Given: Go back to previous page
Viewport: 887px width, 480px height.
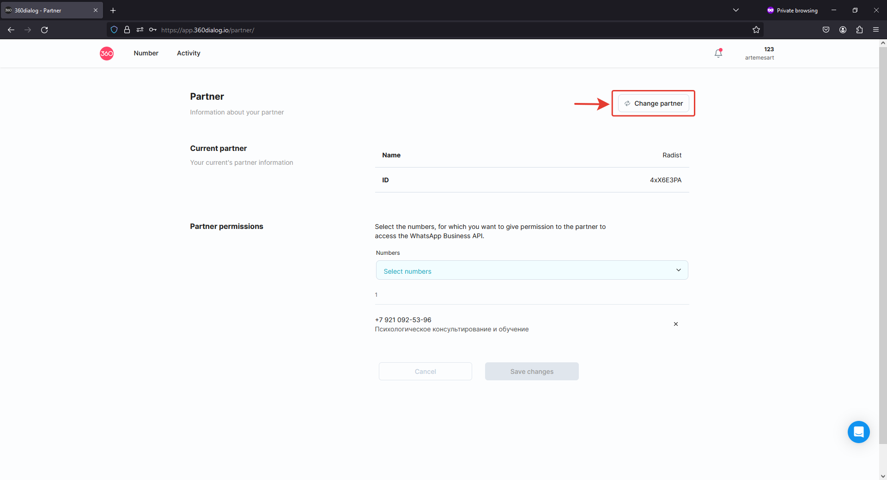Looking at the screenshot, I should [11, 30].
